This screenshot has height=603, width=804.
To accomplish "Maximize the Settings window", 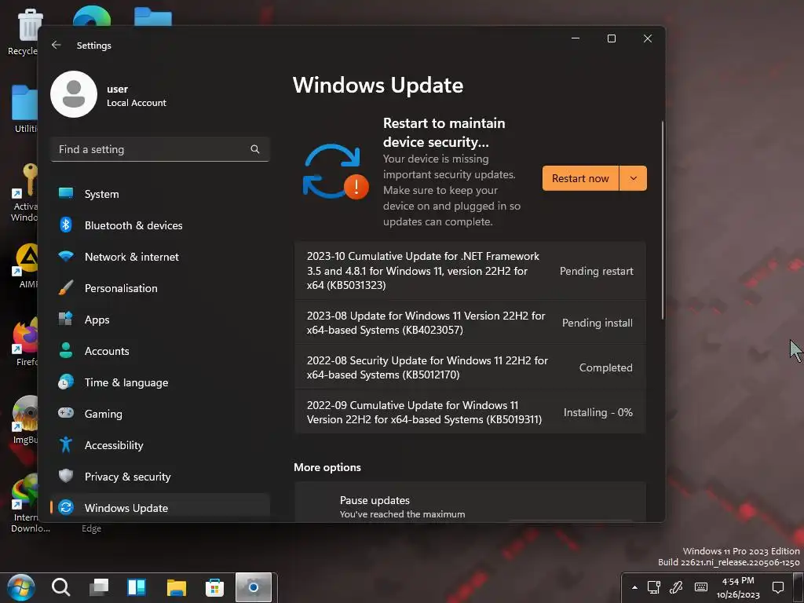I will pyautogui.click(x=611, y=38).
